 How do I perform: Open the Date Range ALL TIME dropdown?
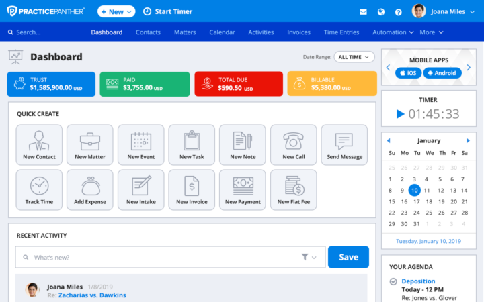(x=354, y=57)
